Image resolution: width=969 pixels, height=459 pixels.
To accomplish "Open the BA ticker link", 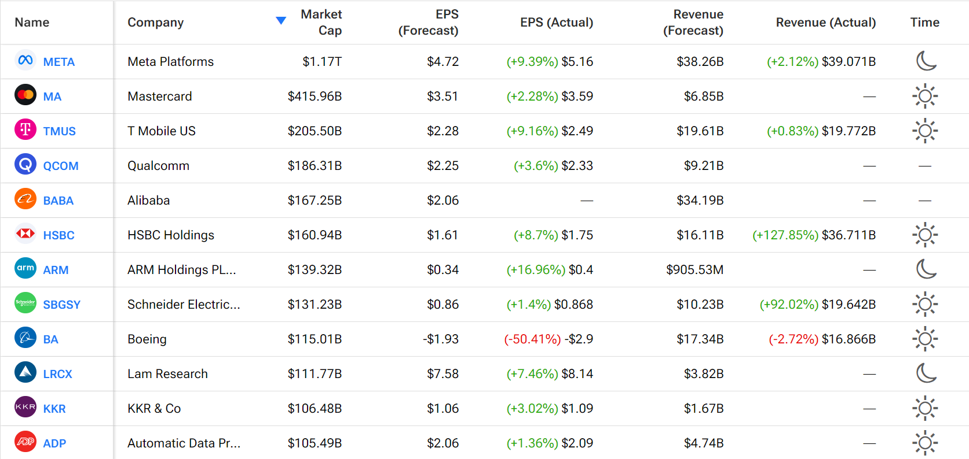I will coord(51,339).
